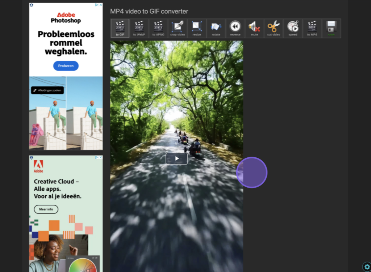Click the reverse video tool
Image resolution: width=371 pixels, height=272 pixels.
[235, 28]
